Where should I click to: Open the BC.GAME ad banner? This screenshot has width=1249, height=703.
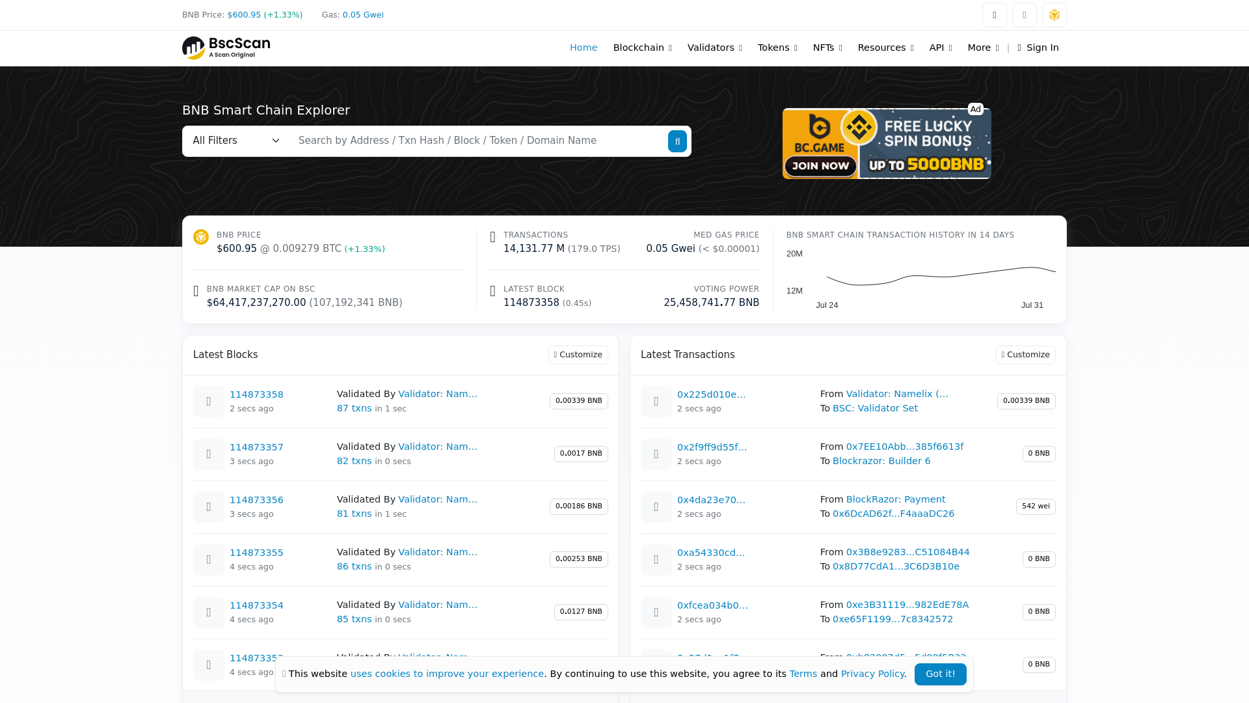[x=887, y=143]
